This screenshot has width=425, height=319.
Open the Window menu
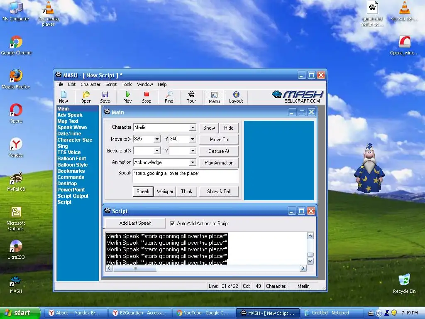click(x=145, y=84)
